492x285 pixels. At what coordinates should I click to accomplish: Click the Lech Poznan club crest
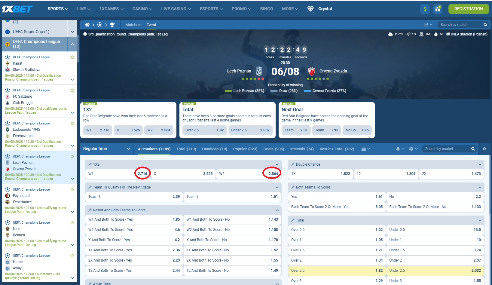[259, 71]
